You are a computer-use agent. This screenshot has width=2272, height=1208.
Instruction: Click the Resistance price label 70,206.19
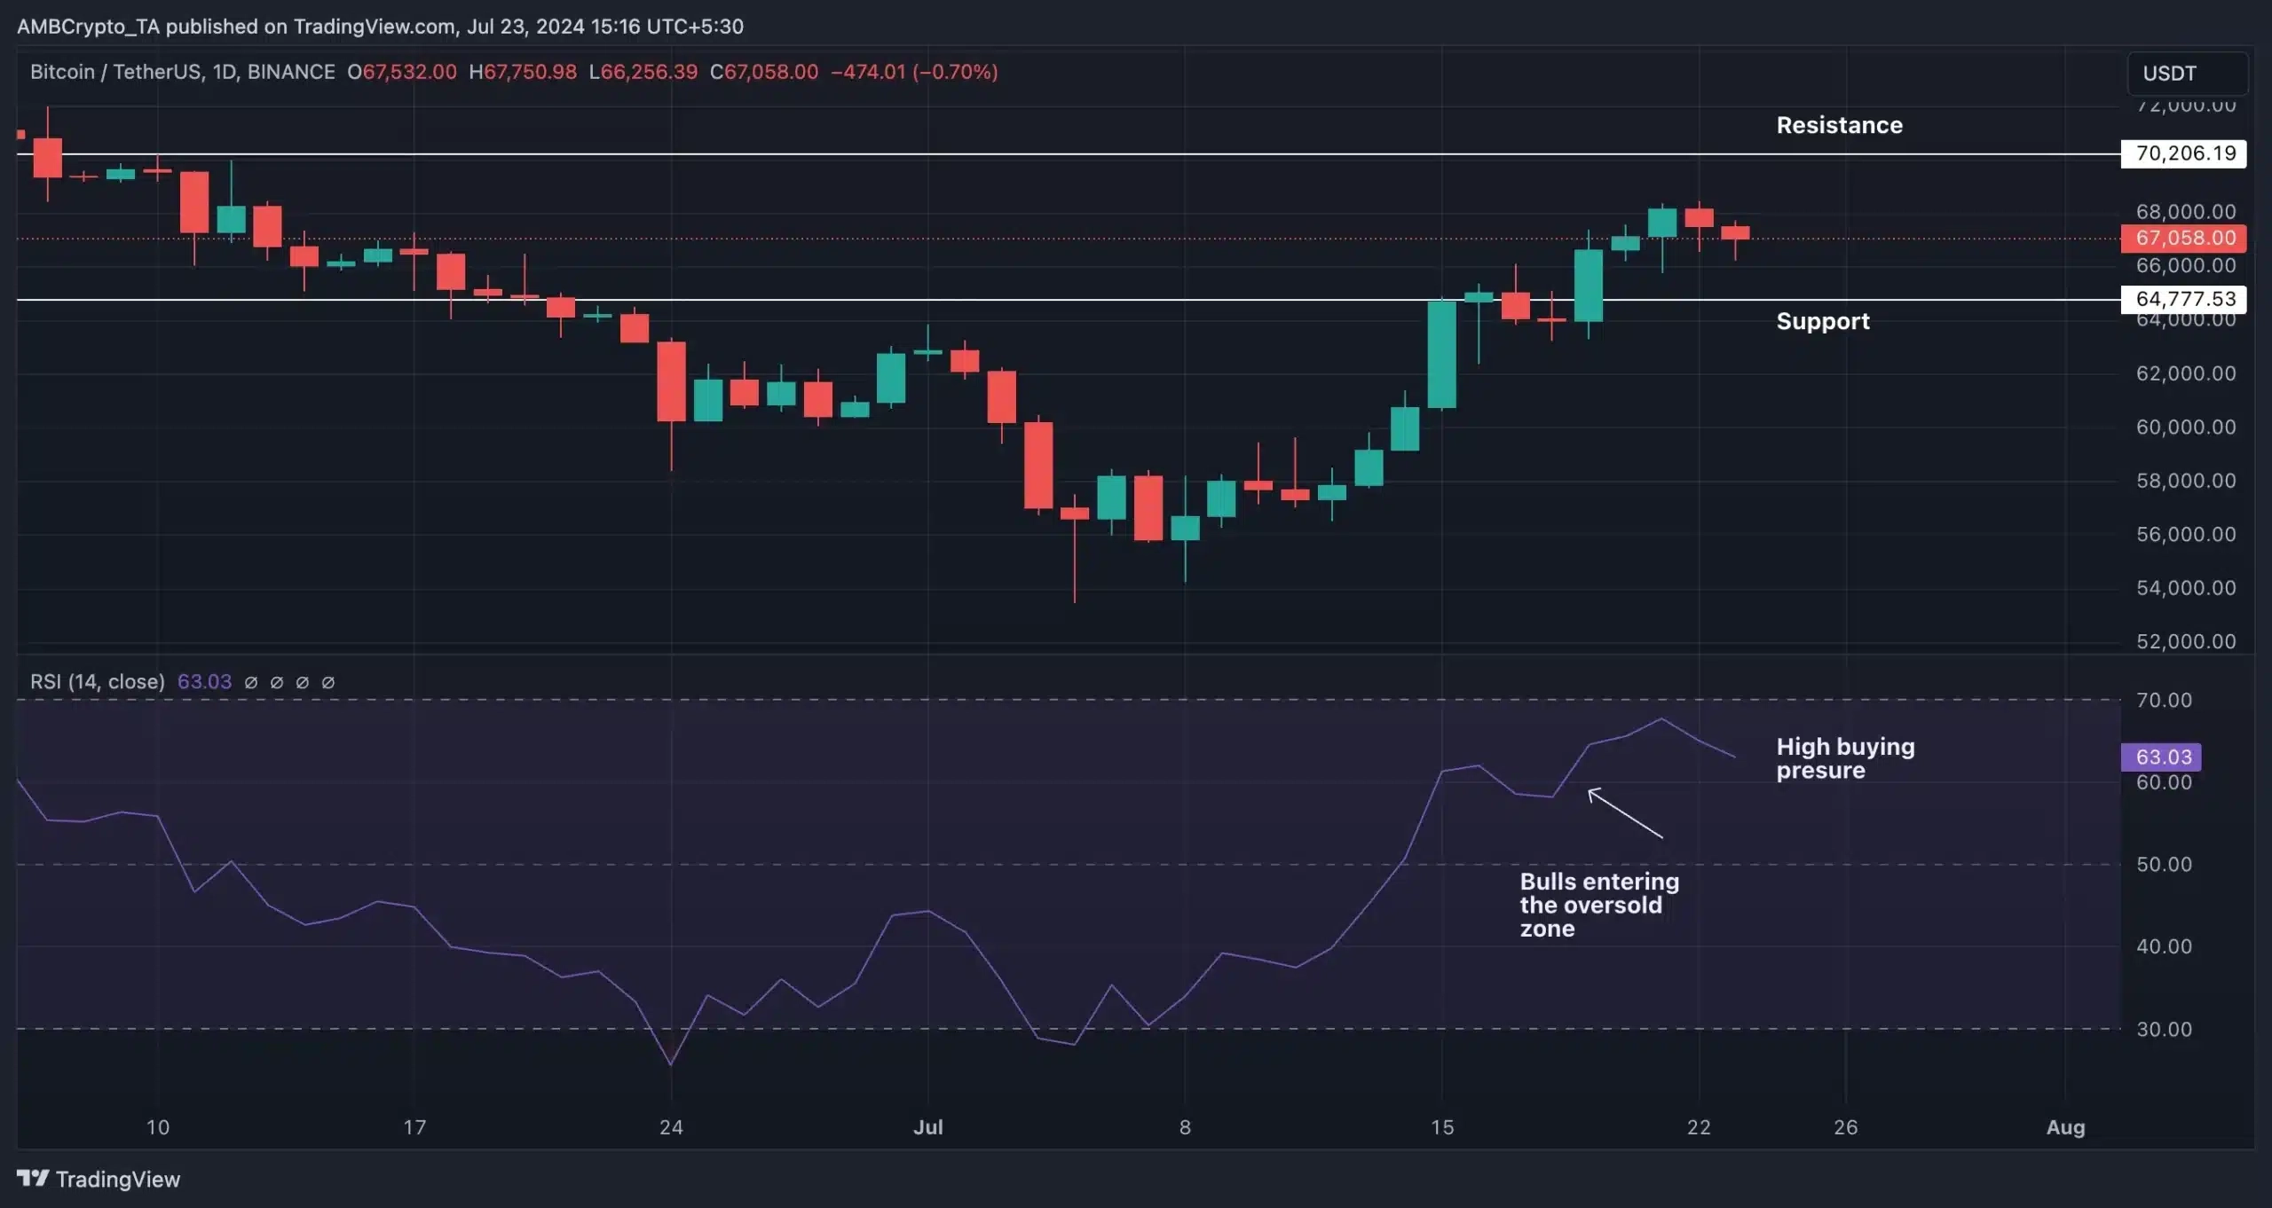2184,153
